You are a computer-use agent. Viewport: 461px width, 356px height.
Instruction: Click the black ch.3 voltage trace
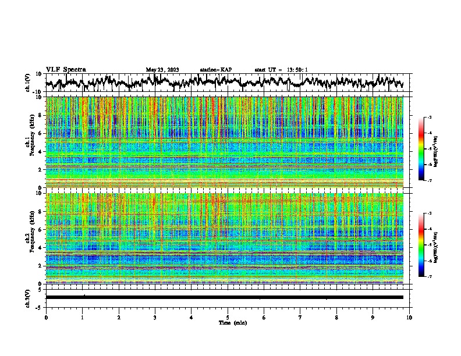pos(224,297)
